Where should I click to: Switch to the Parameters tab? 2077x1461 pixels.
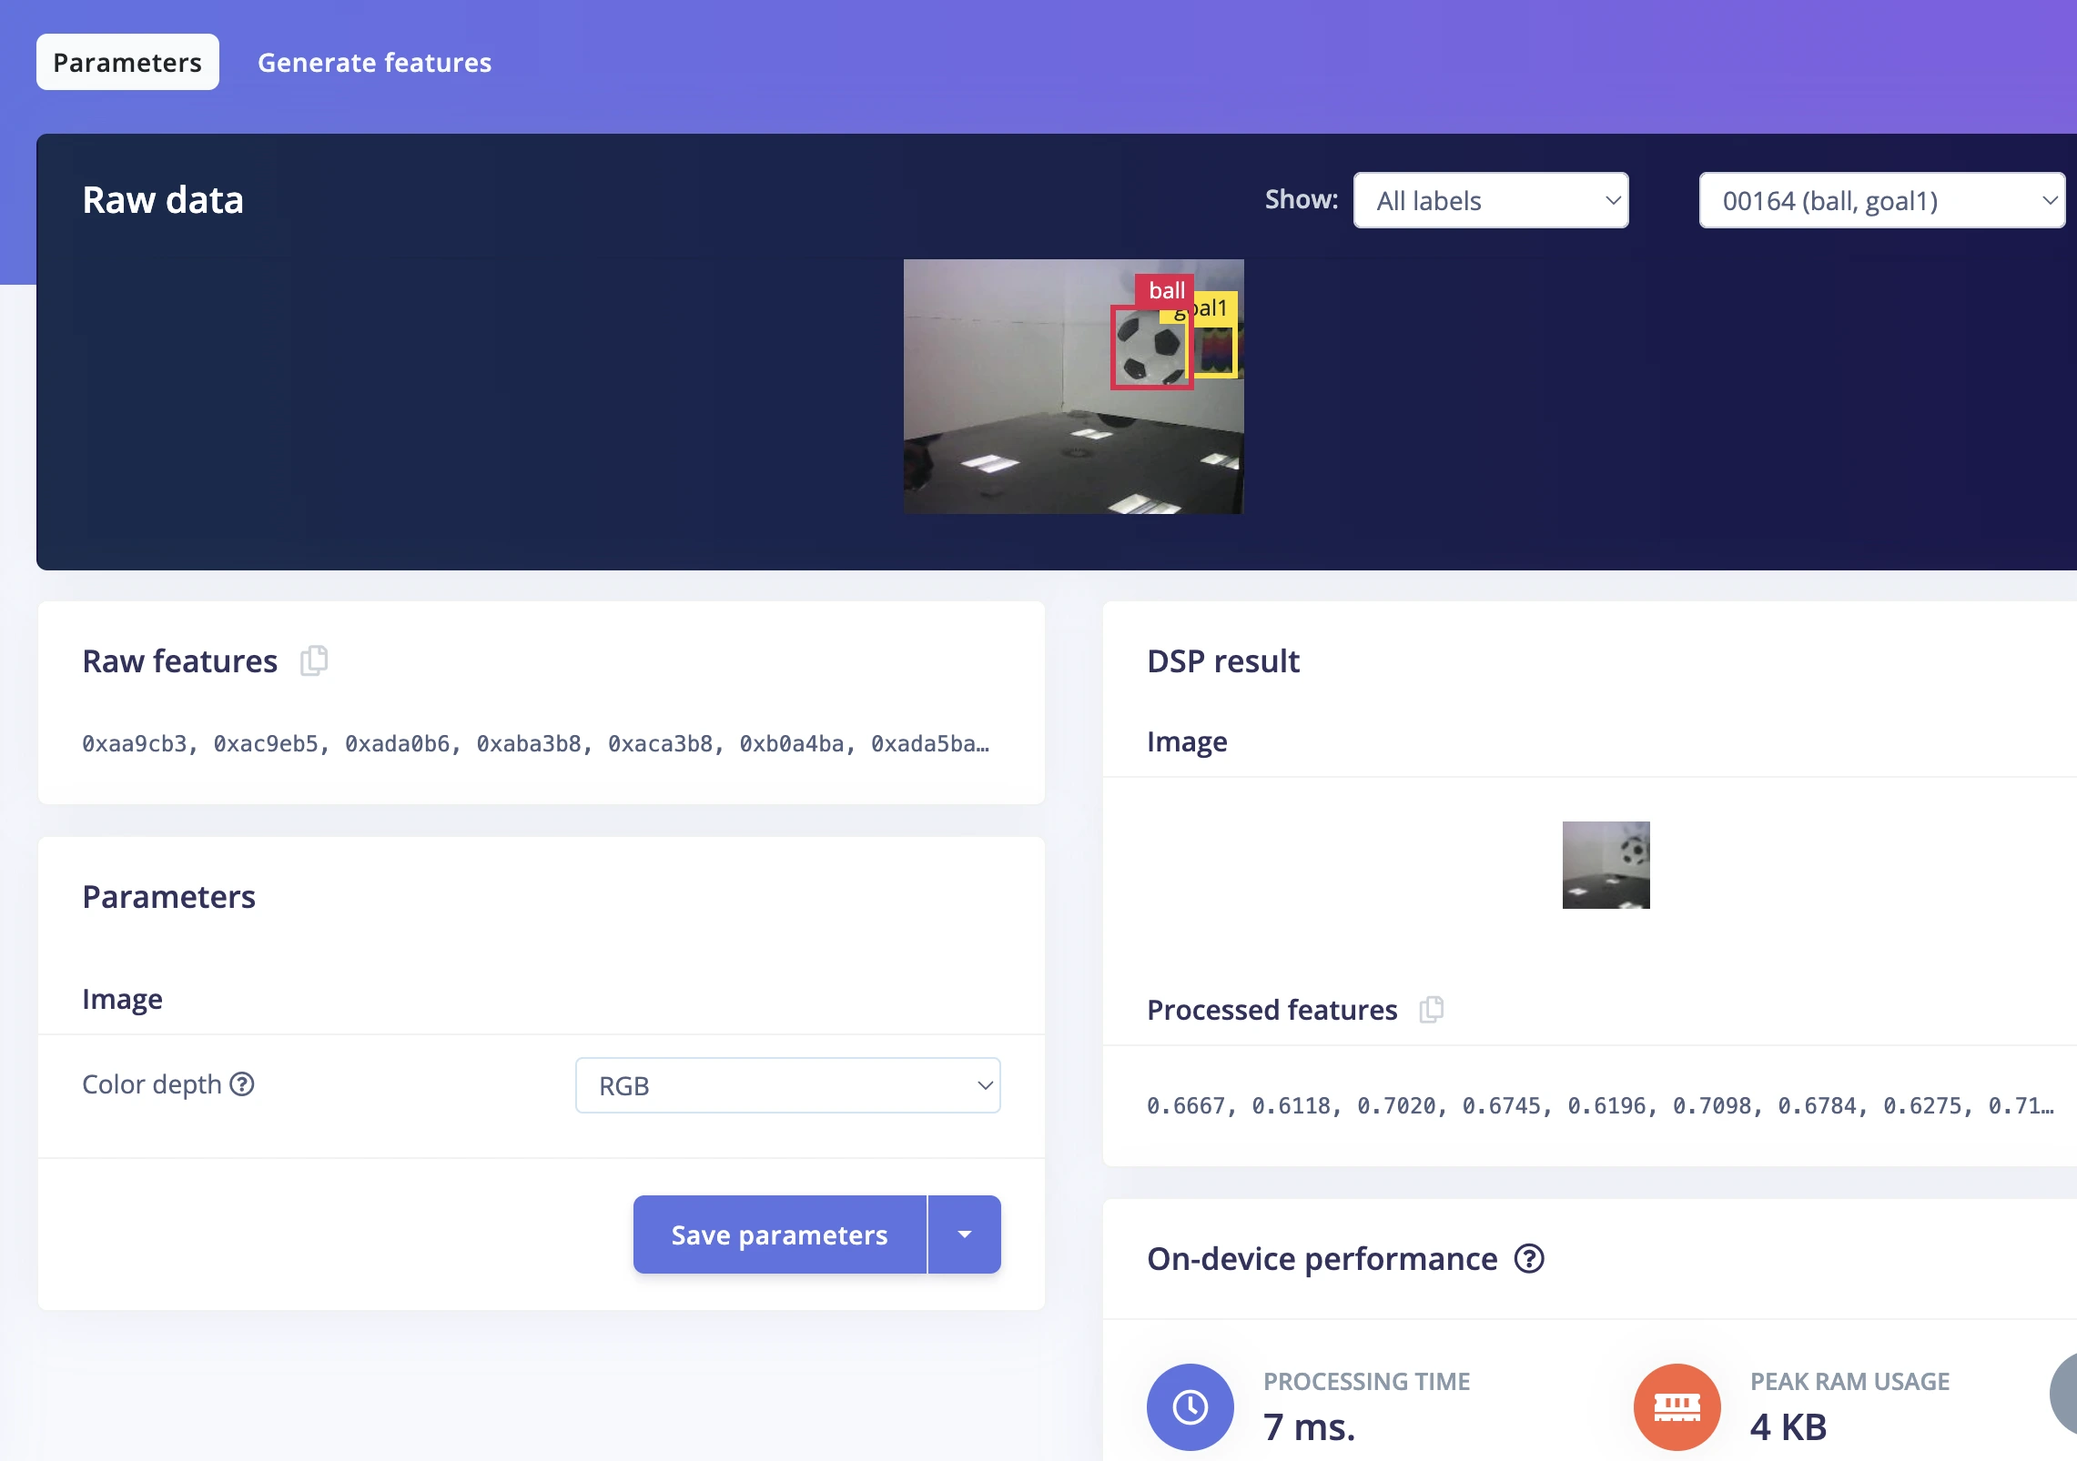(127, 62)
